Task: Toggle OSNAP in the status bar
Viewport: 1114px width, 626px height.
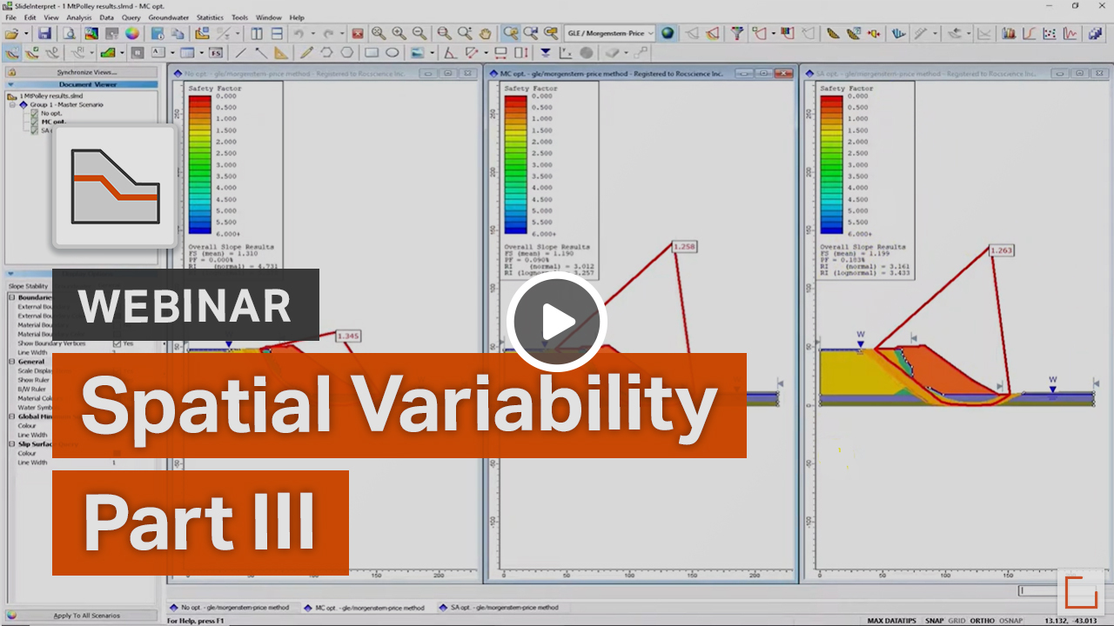Action: click(x=1010, y=620)
